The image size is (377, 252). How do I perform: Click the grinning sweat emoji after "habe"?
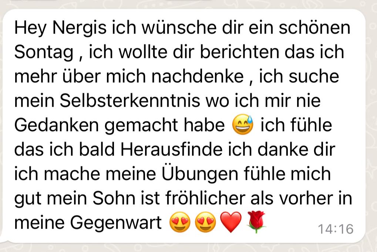tap(243, 124)
